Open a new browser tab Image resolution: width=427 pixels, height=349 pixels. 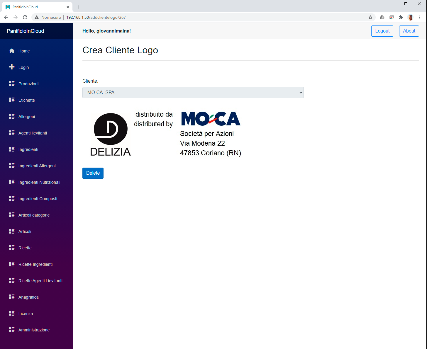79,7
